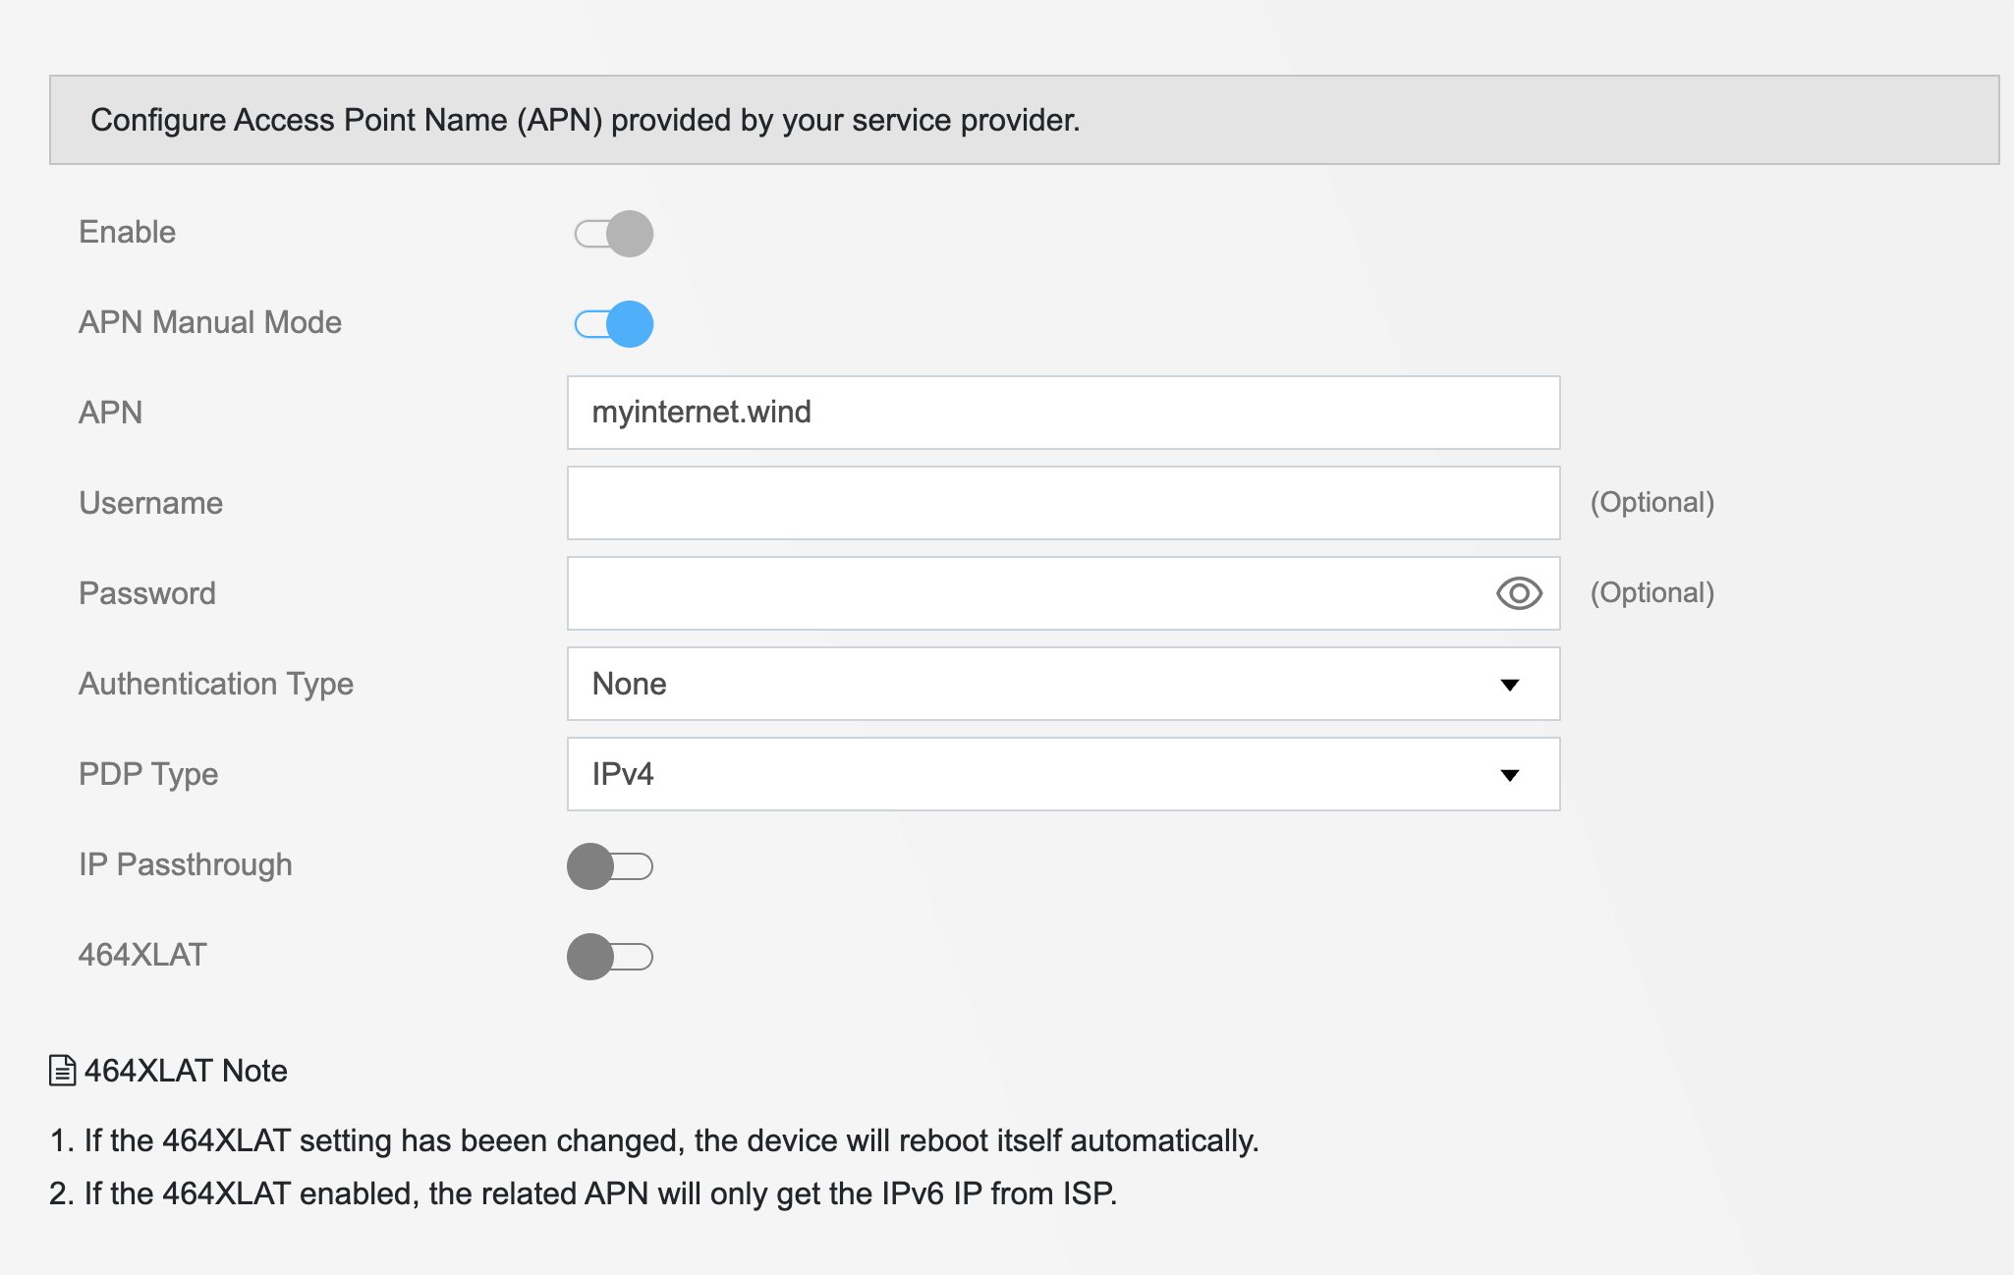Click the APN Manual Mode label
2014x1275 pixels.
210,322
